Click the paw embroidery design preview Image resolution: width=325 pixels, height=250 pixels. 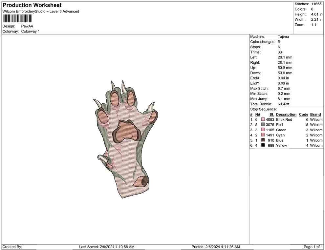125,139
